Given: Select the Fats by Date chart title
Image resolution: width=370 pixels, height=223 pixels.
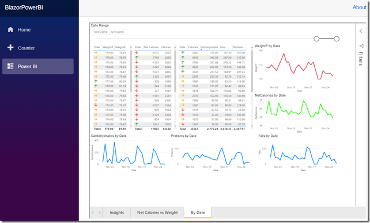Looking at the screenshot, I should click(x=268, y=136).
